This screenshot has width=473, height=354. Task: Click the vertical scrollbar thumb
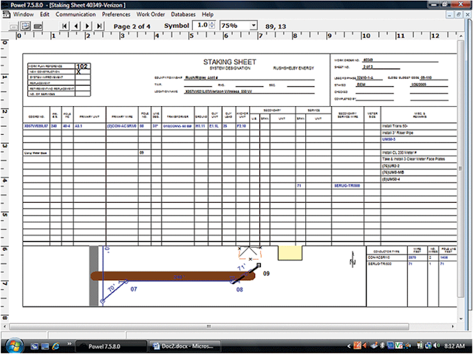coord(460,169)
